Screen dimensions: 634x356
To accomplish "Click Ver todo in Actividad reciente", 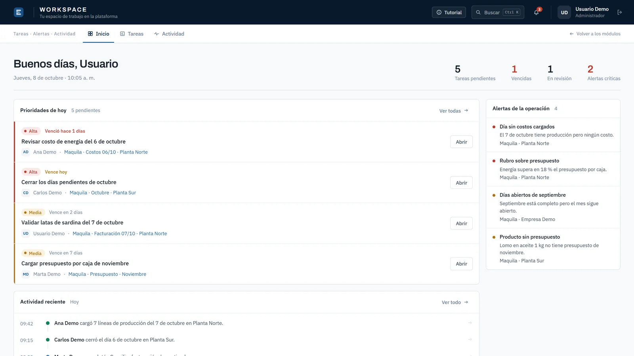I will coord(455,302).
